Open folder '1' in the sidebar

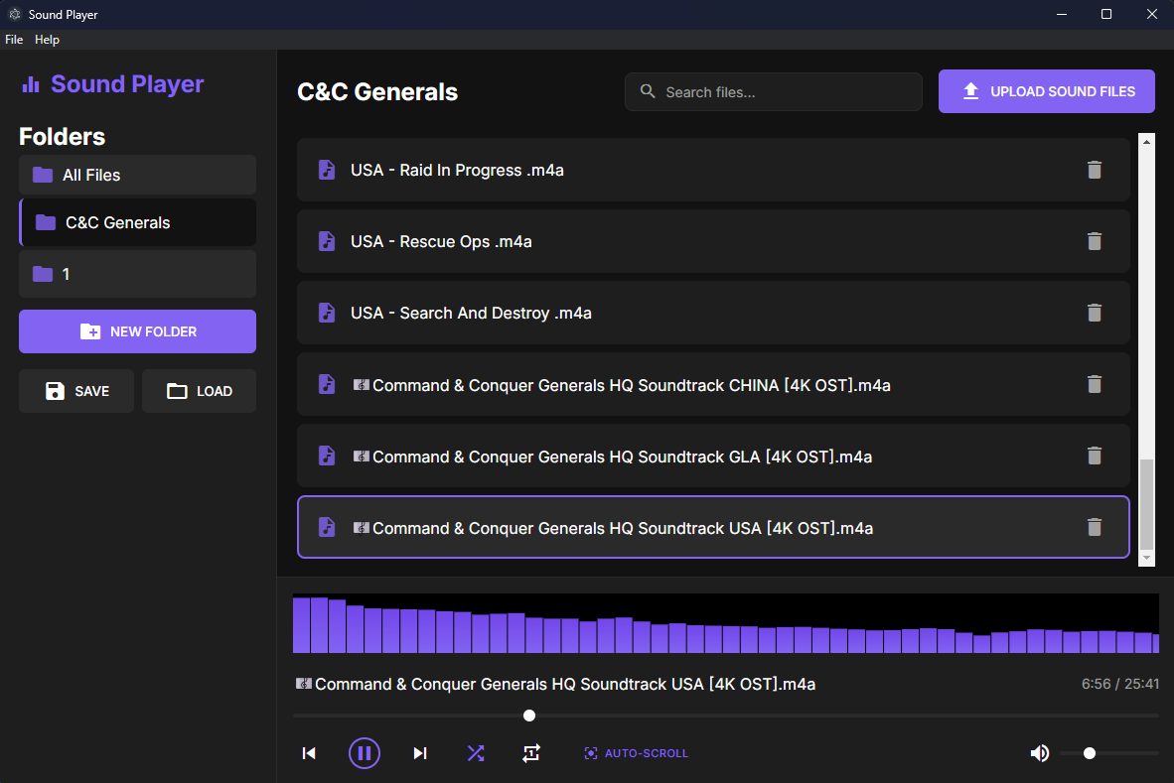click(137, 274)
